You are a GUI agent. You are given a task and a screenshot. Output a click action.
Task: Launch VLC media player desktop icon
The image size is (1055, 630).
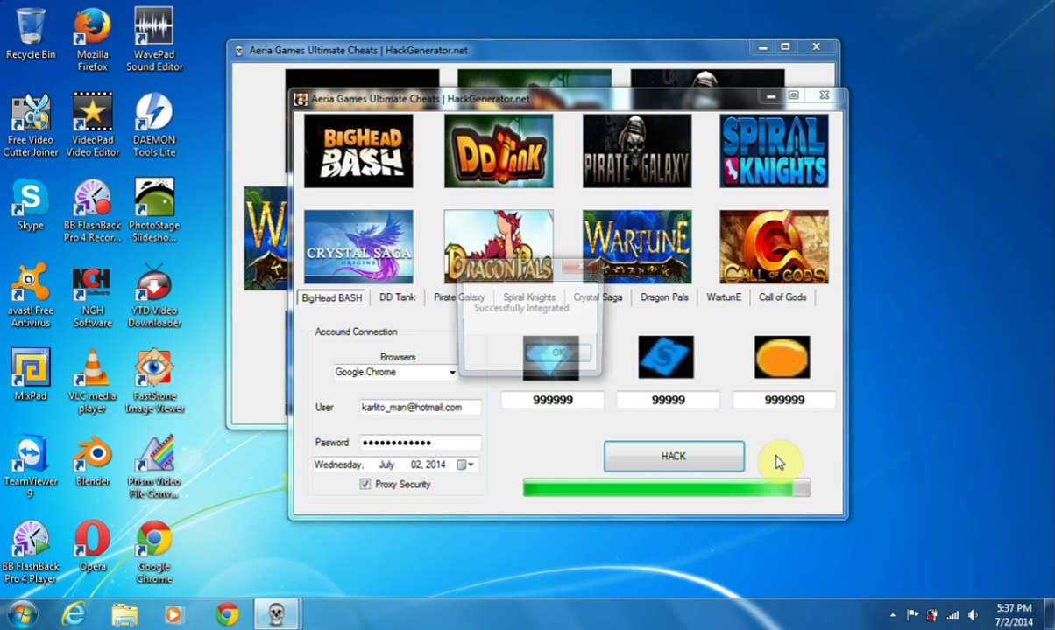[x=92, y=381]
